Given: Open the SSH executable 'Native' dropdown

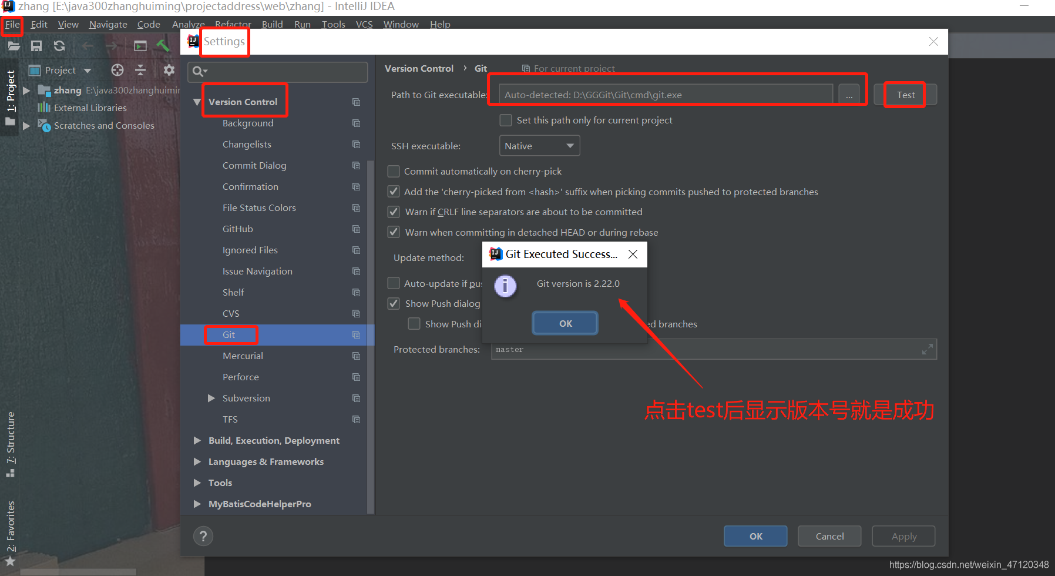Looking at the screenshot, I should pyautogui.click(x=539, y=146).
